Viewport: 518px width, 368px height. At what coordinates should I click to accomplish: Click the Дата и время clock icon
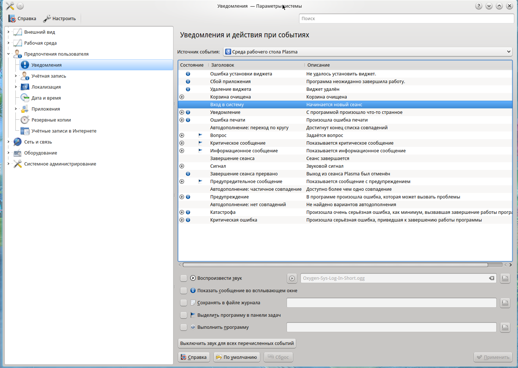25,98
